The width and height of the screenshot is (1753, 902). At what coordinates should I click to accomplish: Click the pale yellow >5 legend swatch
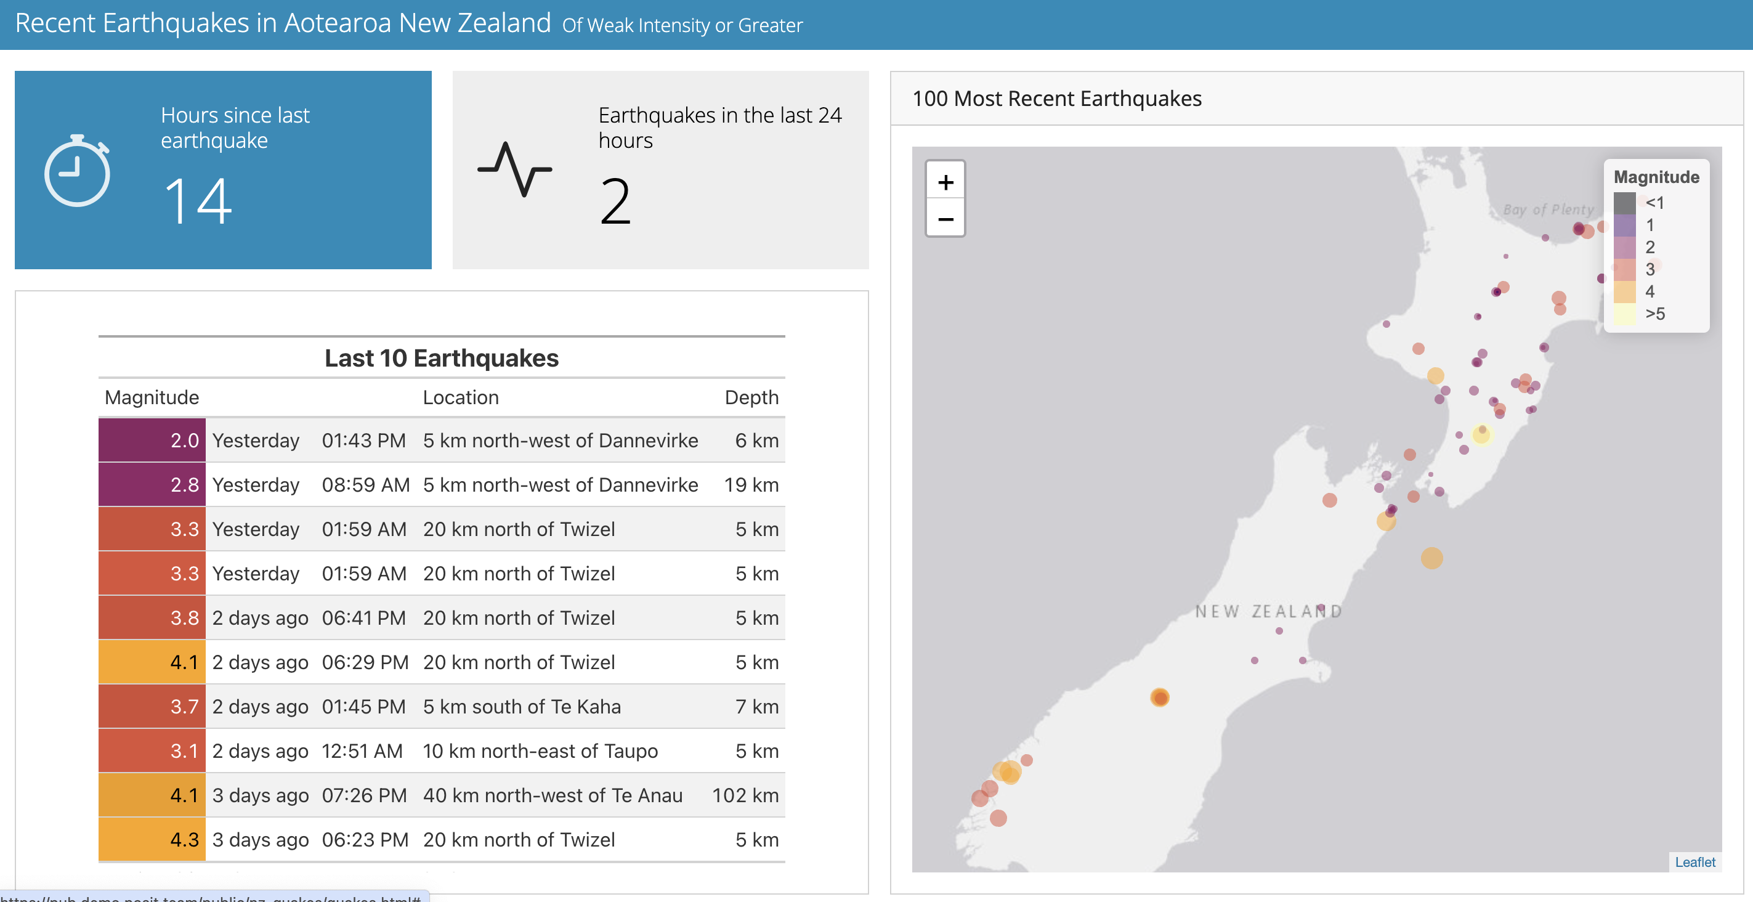[1624, 314]
